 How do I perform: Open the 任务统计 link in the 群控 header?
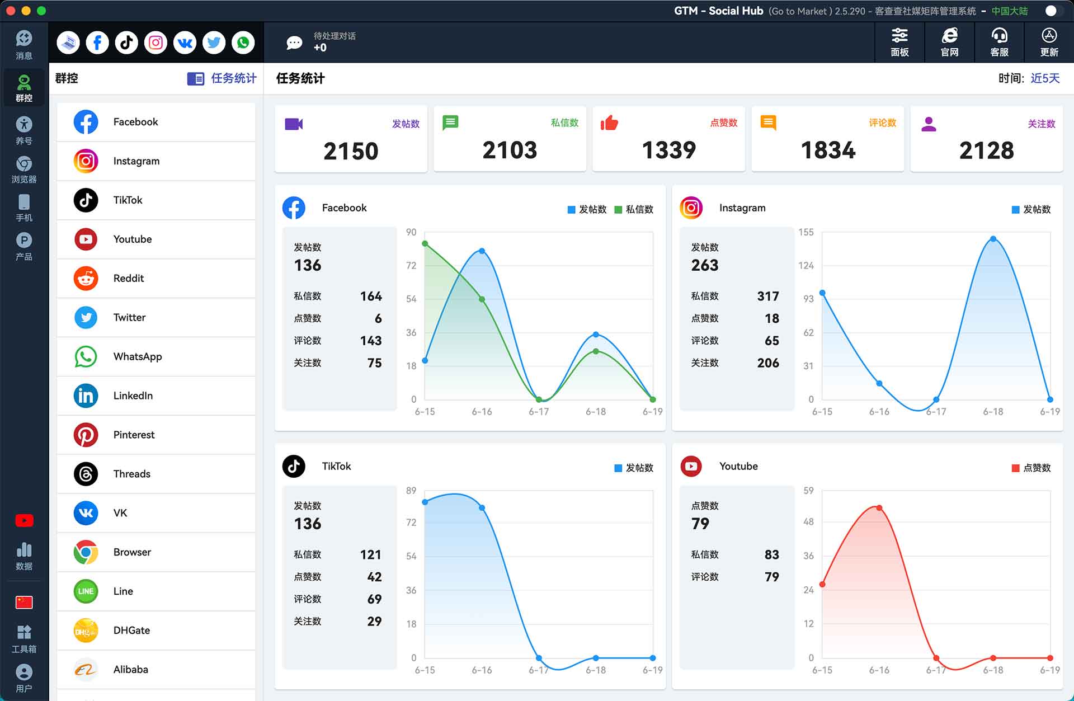(x=222, y=78)
